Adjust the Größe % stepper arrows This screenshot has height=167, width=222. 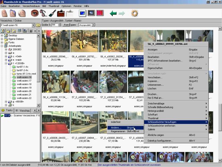[60, 25]
